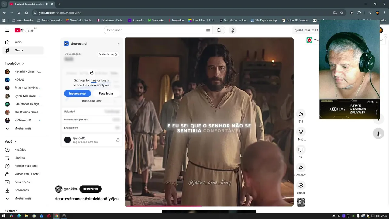Open the @sn3696 channel name link
This screenshot has width=389, height=219.
pyautogui.click(x=71, y=189)
